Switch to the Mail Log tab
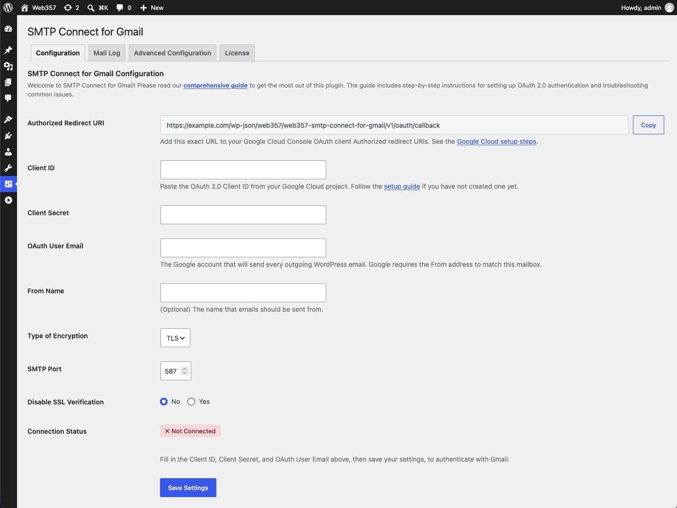Screen dimensions: 677x508 [107, 53]
